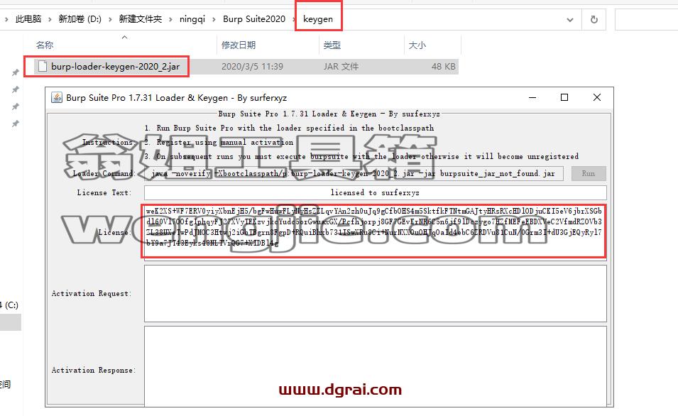The height and width of the screenshot is (416, 678).
Task: Click the JAR file page icon
Action: (43, 66)
